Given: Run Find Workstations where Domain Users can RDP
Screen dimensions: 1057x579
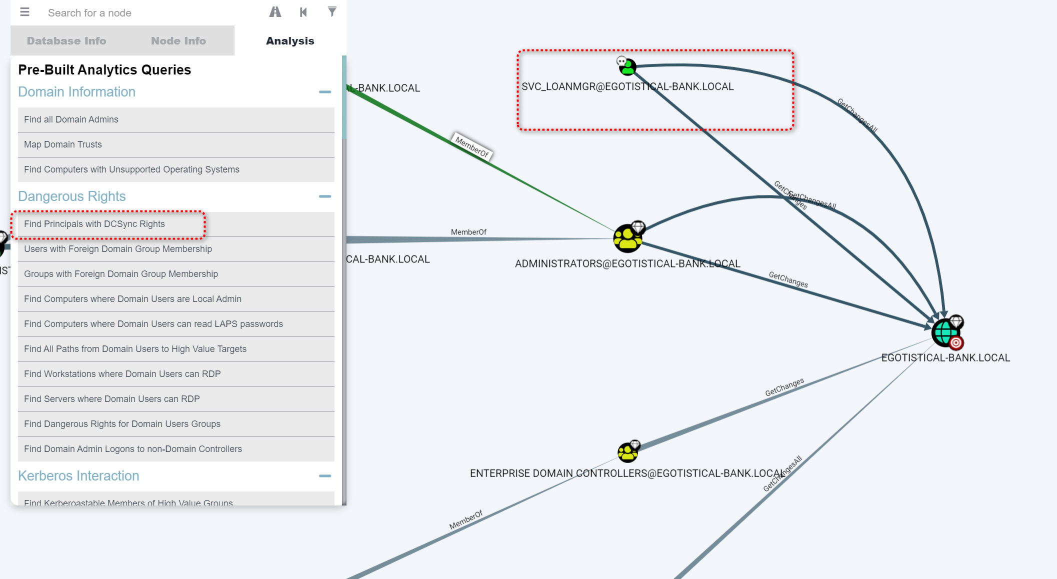Looking at the screenshot, I should (x=176, y=374).
